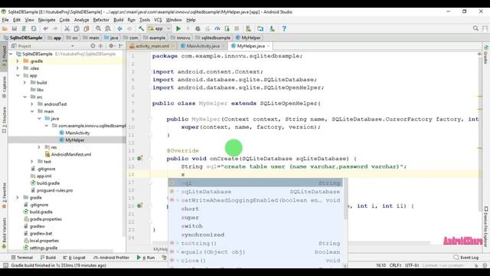Open the Gradle side panel
Image resolution: width=490 pixels, height=276 pixels.
pos(486,54)
